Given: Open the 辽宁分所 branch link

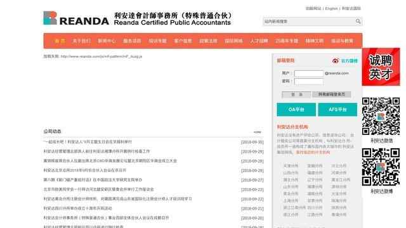Looking at the screenshot, I should (315, 180).
